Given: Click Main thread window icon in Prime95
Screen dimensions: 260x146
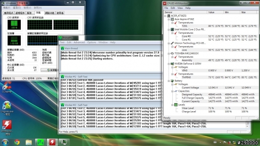Looking at the screenshot, I should click(62, 48).
